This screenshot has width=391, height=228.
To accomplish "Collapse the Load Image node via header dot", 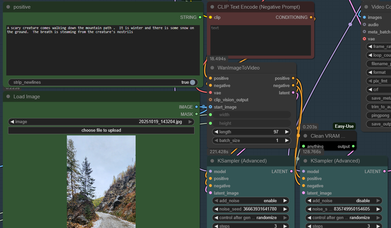I will click(8, 97).
